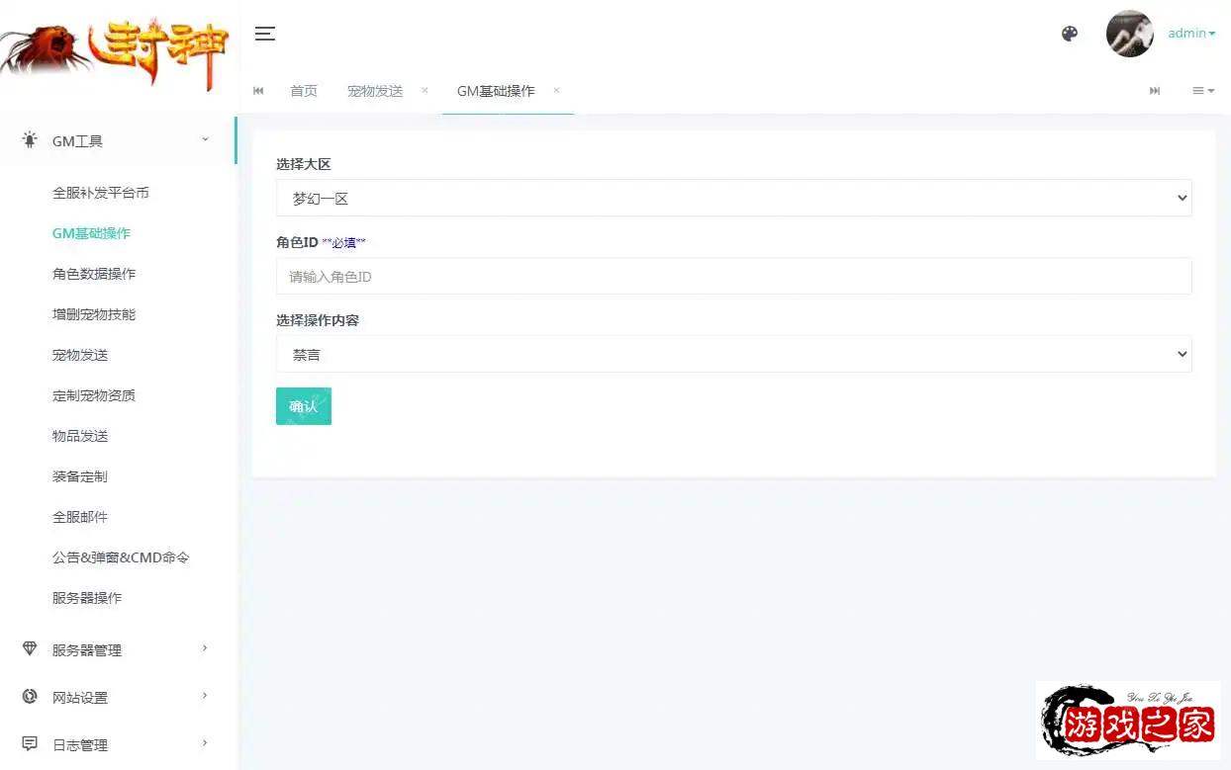
Task: Switch to the 宠物发送 tab
Action: (x=375, y=91)
